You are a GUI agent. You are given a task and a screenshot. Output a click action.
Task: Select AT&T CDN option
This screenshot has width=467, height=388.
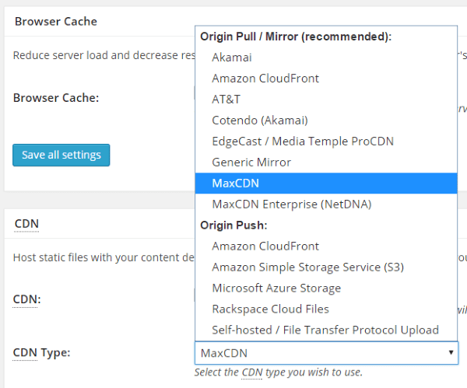pos(228,99)
